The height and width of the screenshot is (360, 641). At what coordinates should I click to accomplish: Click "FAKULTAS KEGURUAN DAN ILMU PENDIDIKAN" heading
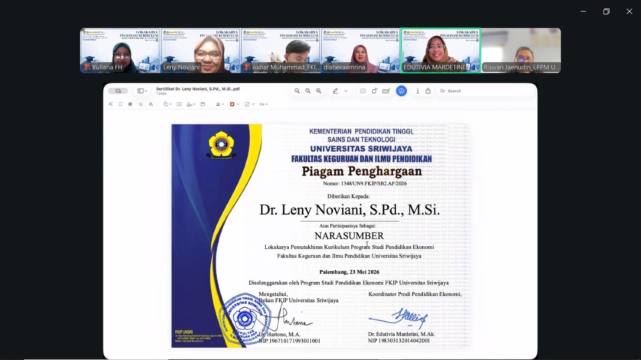pyautogui.click(x=361, y=159)
